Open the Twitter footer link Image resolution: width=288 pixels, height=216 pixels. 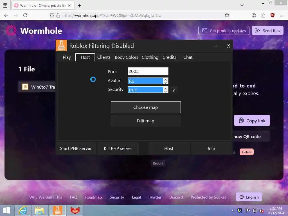tap(155, 197)
